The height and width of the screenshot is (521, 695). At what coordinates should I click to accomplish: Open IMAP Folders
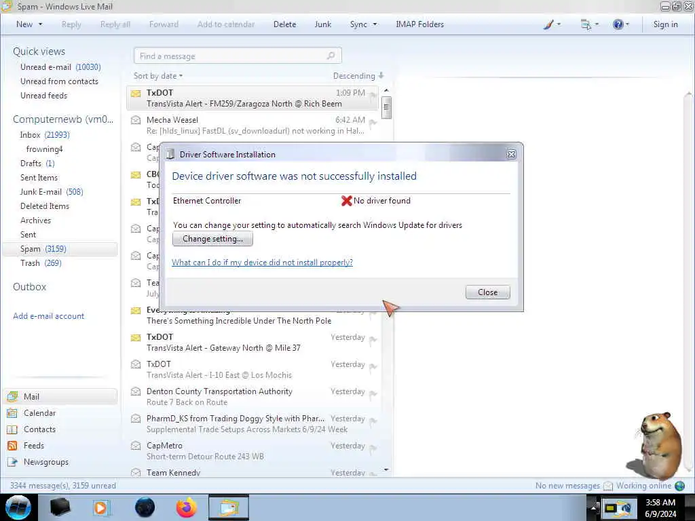click(x=419, y=24)
